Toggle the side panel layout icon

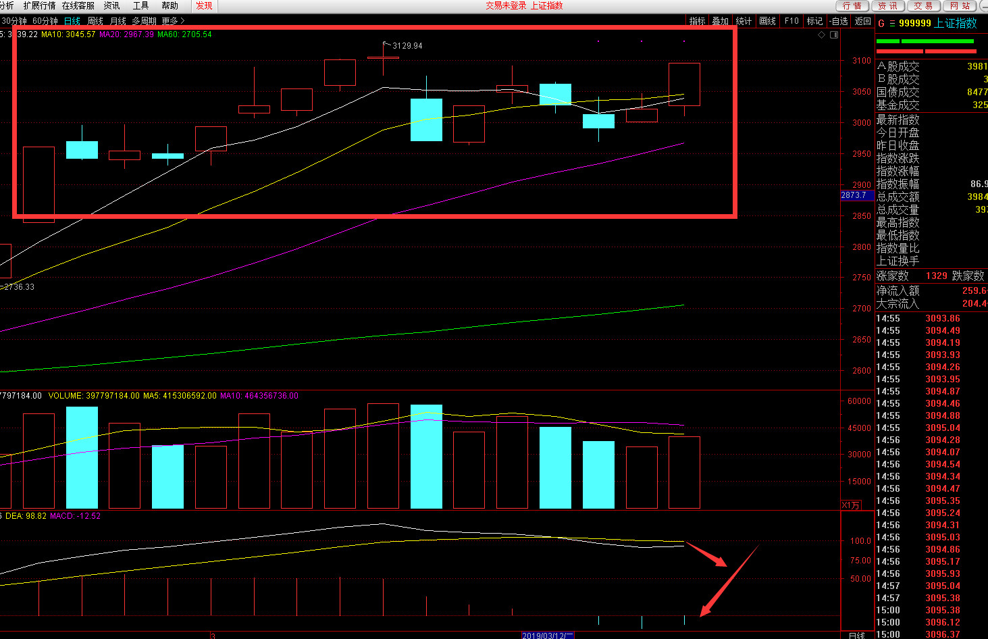834,34
